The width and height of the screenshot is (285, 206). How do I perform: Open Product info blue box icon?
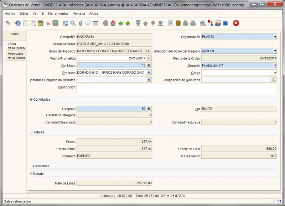(226, 23)
